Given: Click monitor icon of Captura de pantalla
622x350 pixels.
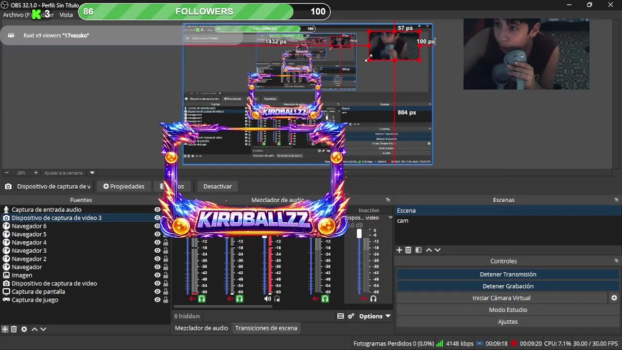Looking at the screenshot, I should pos(6,292).
